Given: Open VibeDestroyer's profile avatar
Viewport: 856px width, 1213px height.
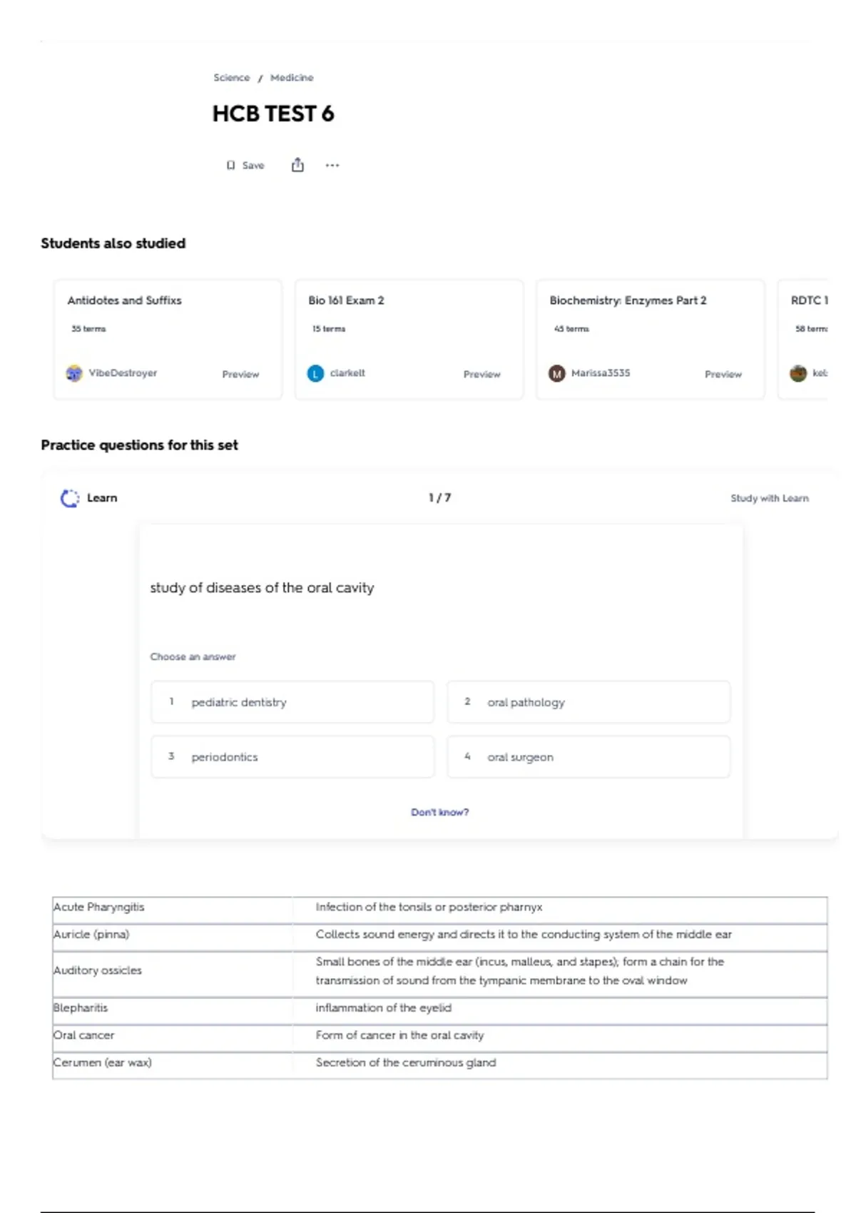Looking at the screenshot, I should (x=74, y=373).
